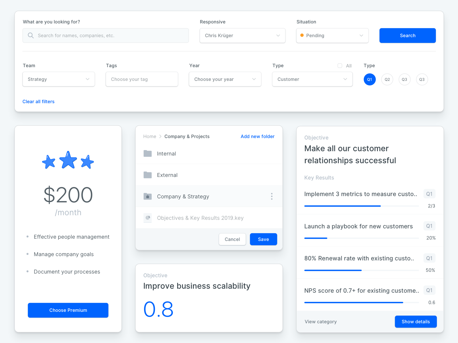This screenshot has width=458, height=343.
Task: Open the Internal folder icon
Action: click(x=148, y=153)
